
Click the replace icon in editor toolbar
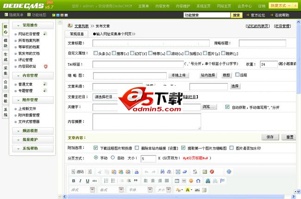click(169, 172)
